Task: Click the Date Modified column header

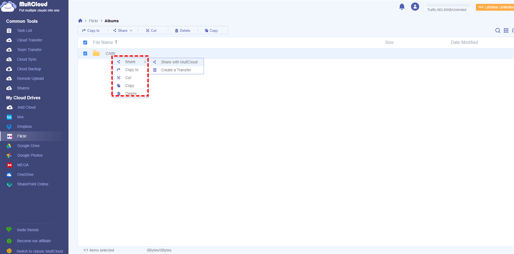Action: point(464,42)
